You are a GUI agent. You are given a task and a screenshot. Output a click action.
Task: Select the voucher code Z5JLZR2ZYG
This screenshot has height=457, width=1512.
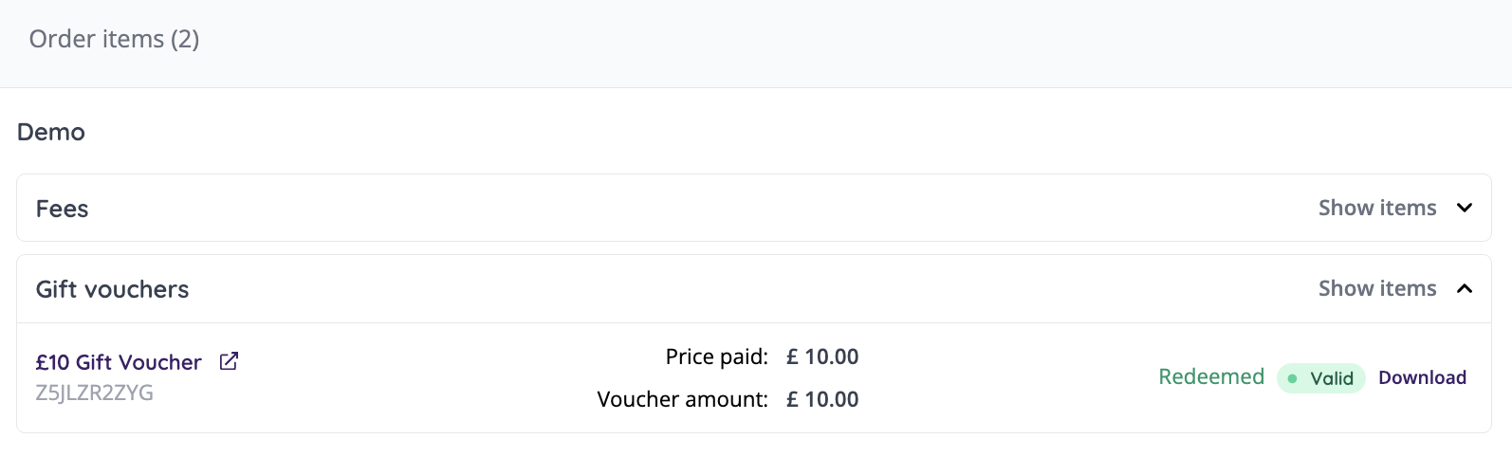(x=94, y=393)
